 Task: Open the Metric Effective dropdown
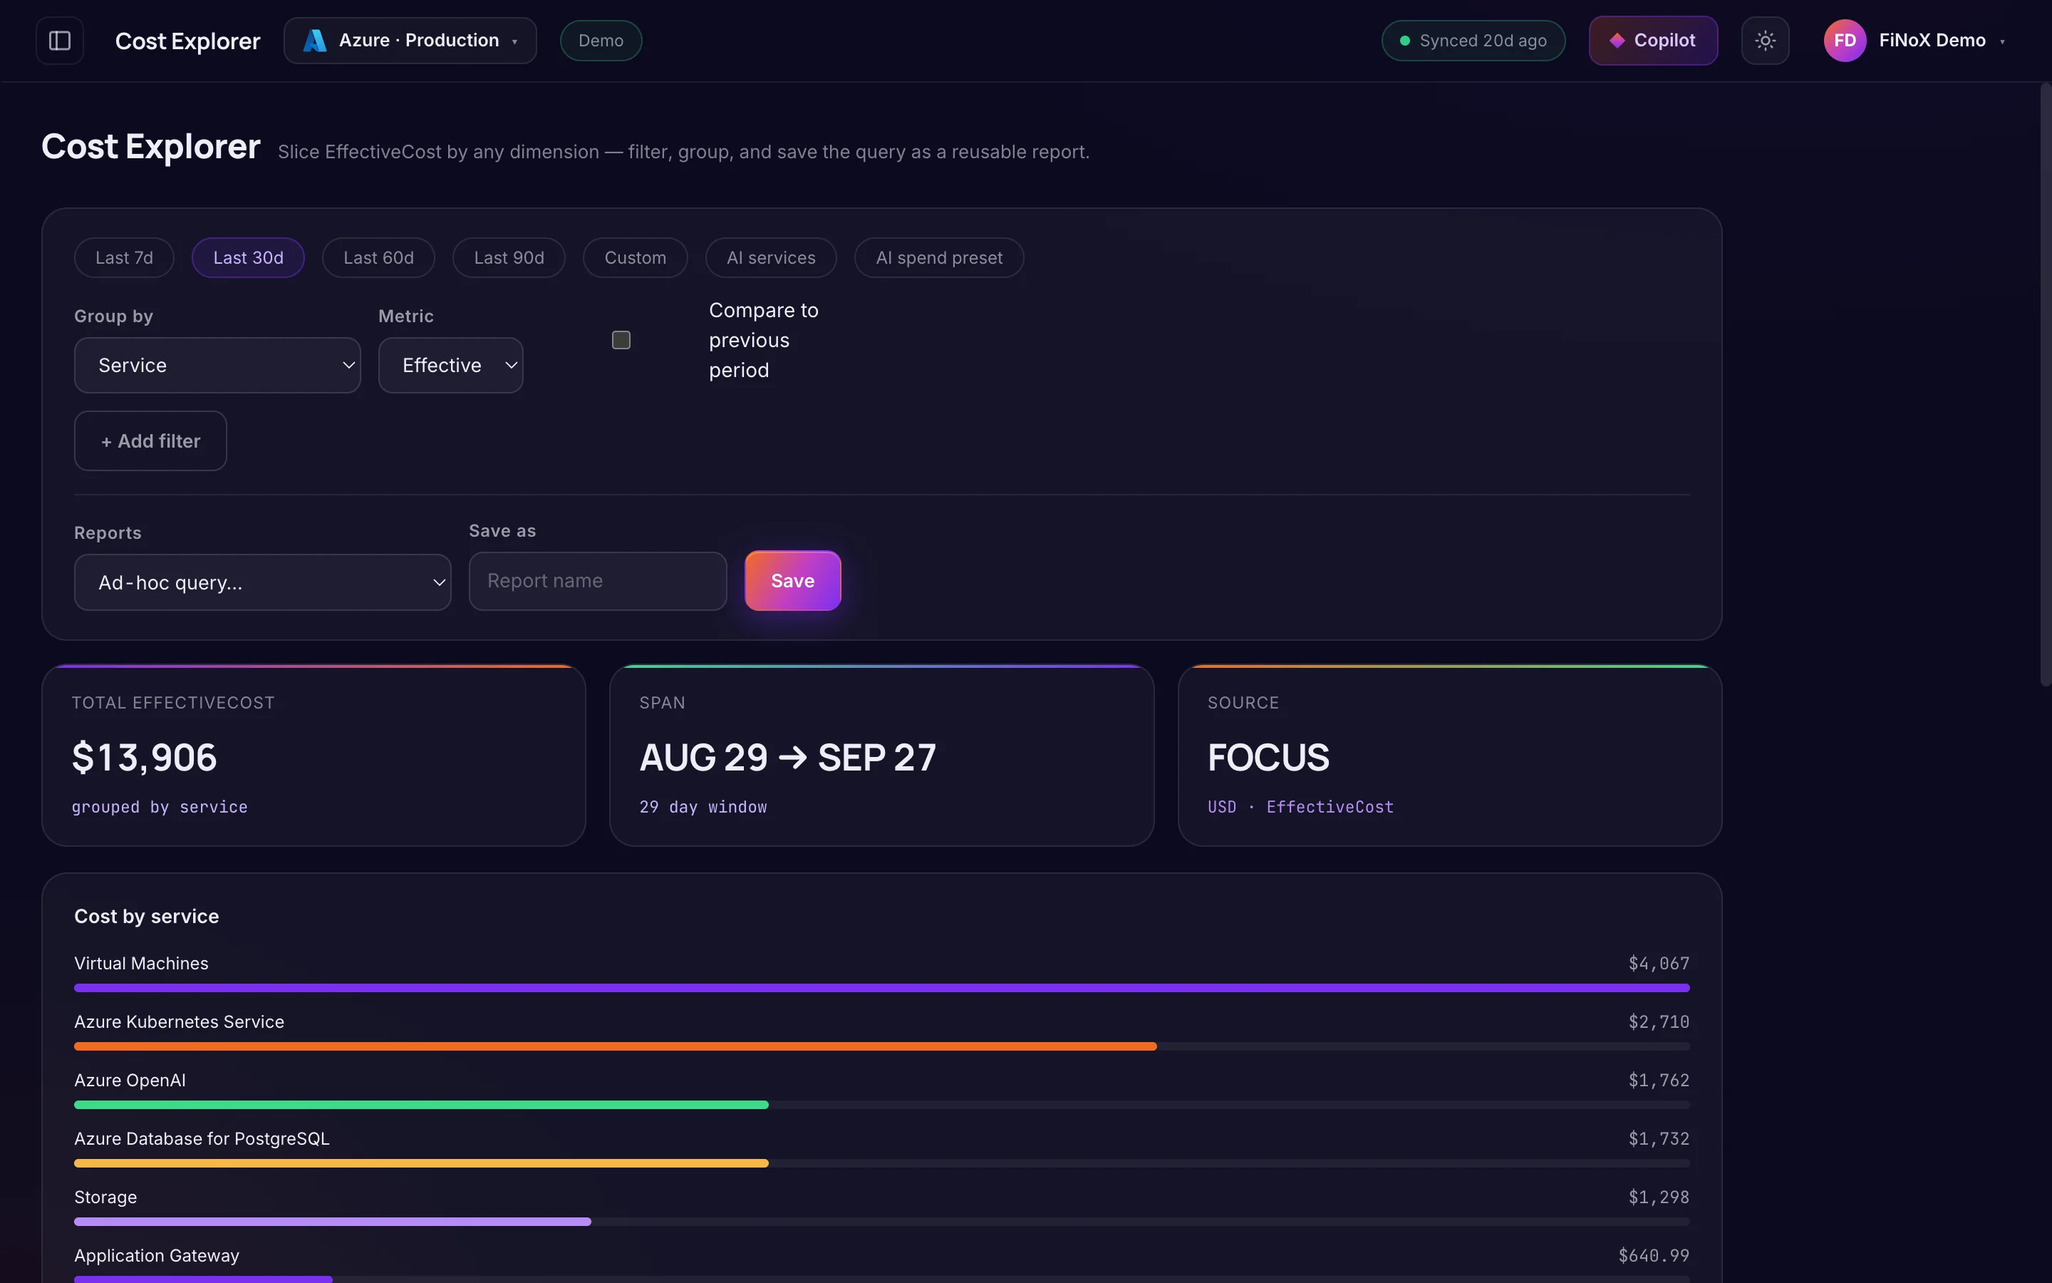tap(450, 366)
